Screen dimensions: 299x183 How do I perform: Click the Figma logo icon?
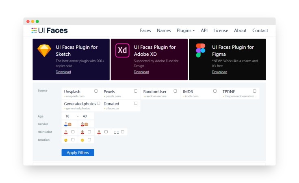point(200,50)
